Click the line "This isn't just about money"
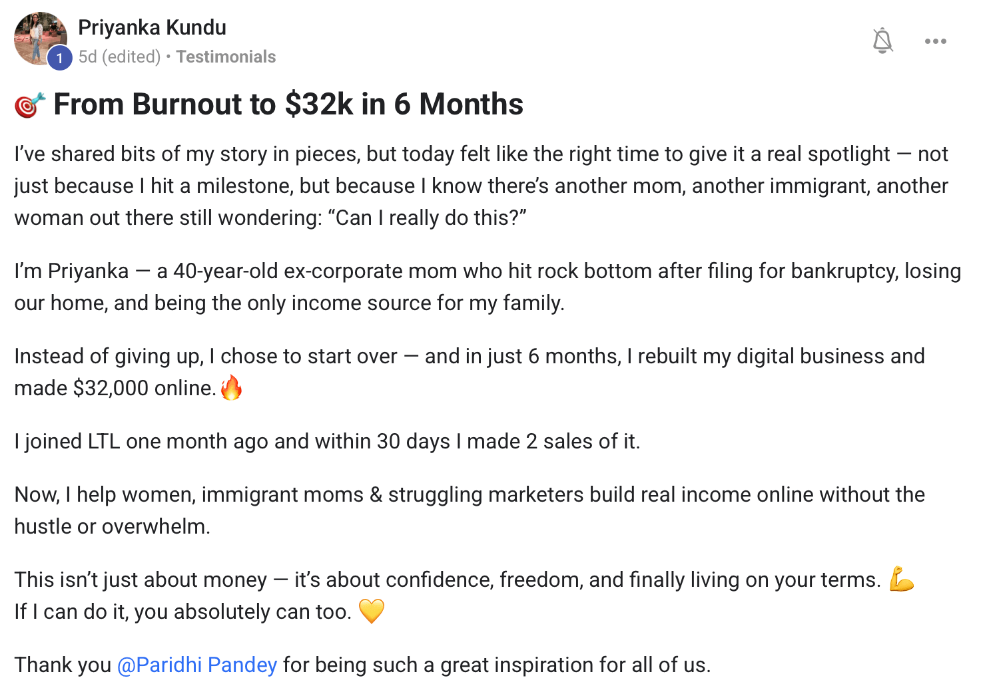This screenshot has height=688, width=991. pos(446,580)
